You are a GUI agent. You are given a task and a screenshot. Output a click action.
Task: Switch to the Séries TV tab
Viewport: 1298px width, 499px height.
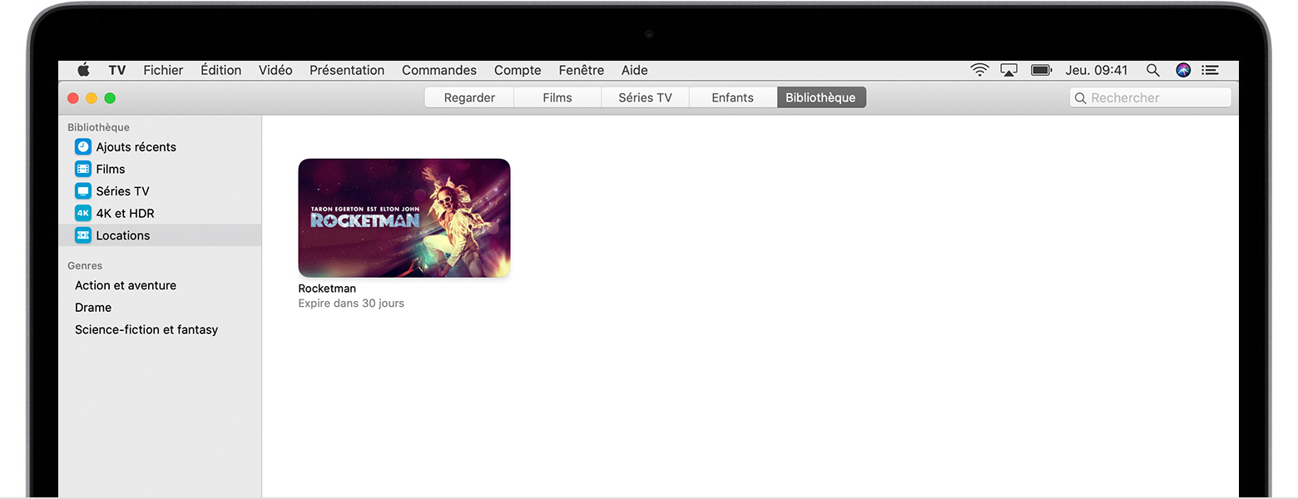(x=645, y=98)
